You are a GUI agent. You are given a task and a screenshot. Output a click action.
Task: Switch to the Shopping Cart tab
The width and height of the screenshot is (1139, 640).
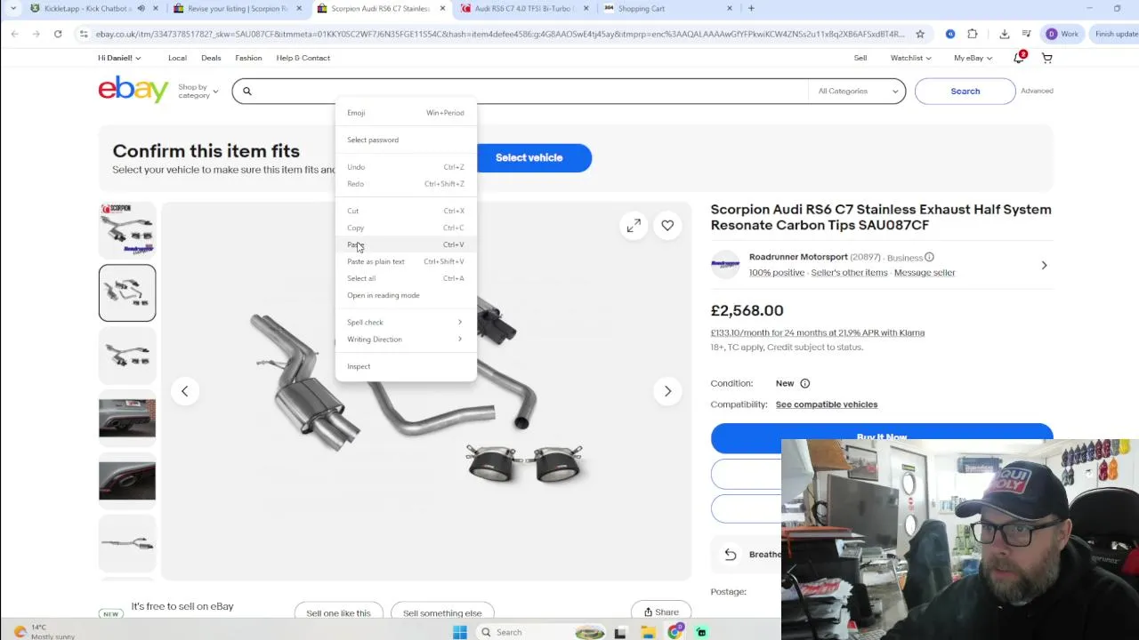coord(667,9)
